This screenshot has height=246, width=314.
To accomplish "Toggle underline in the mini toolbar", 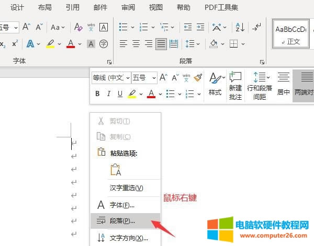I will (x=120, y=94).
